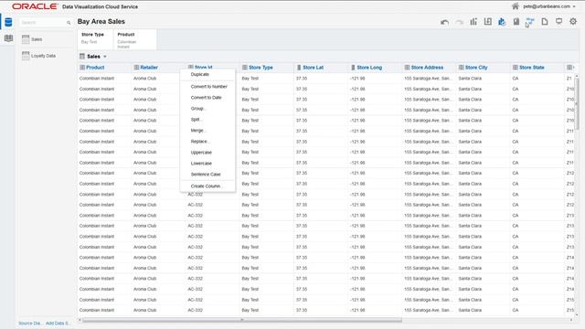
Task: Click the blank page icon in toolbar
Action: (545, 22)
